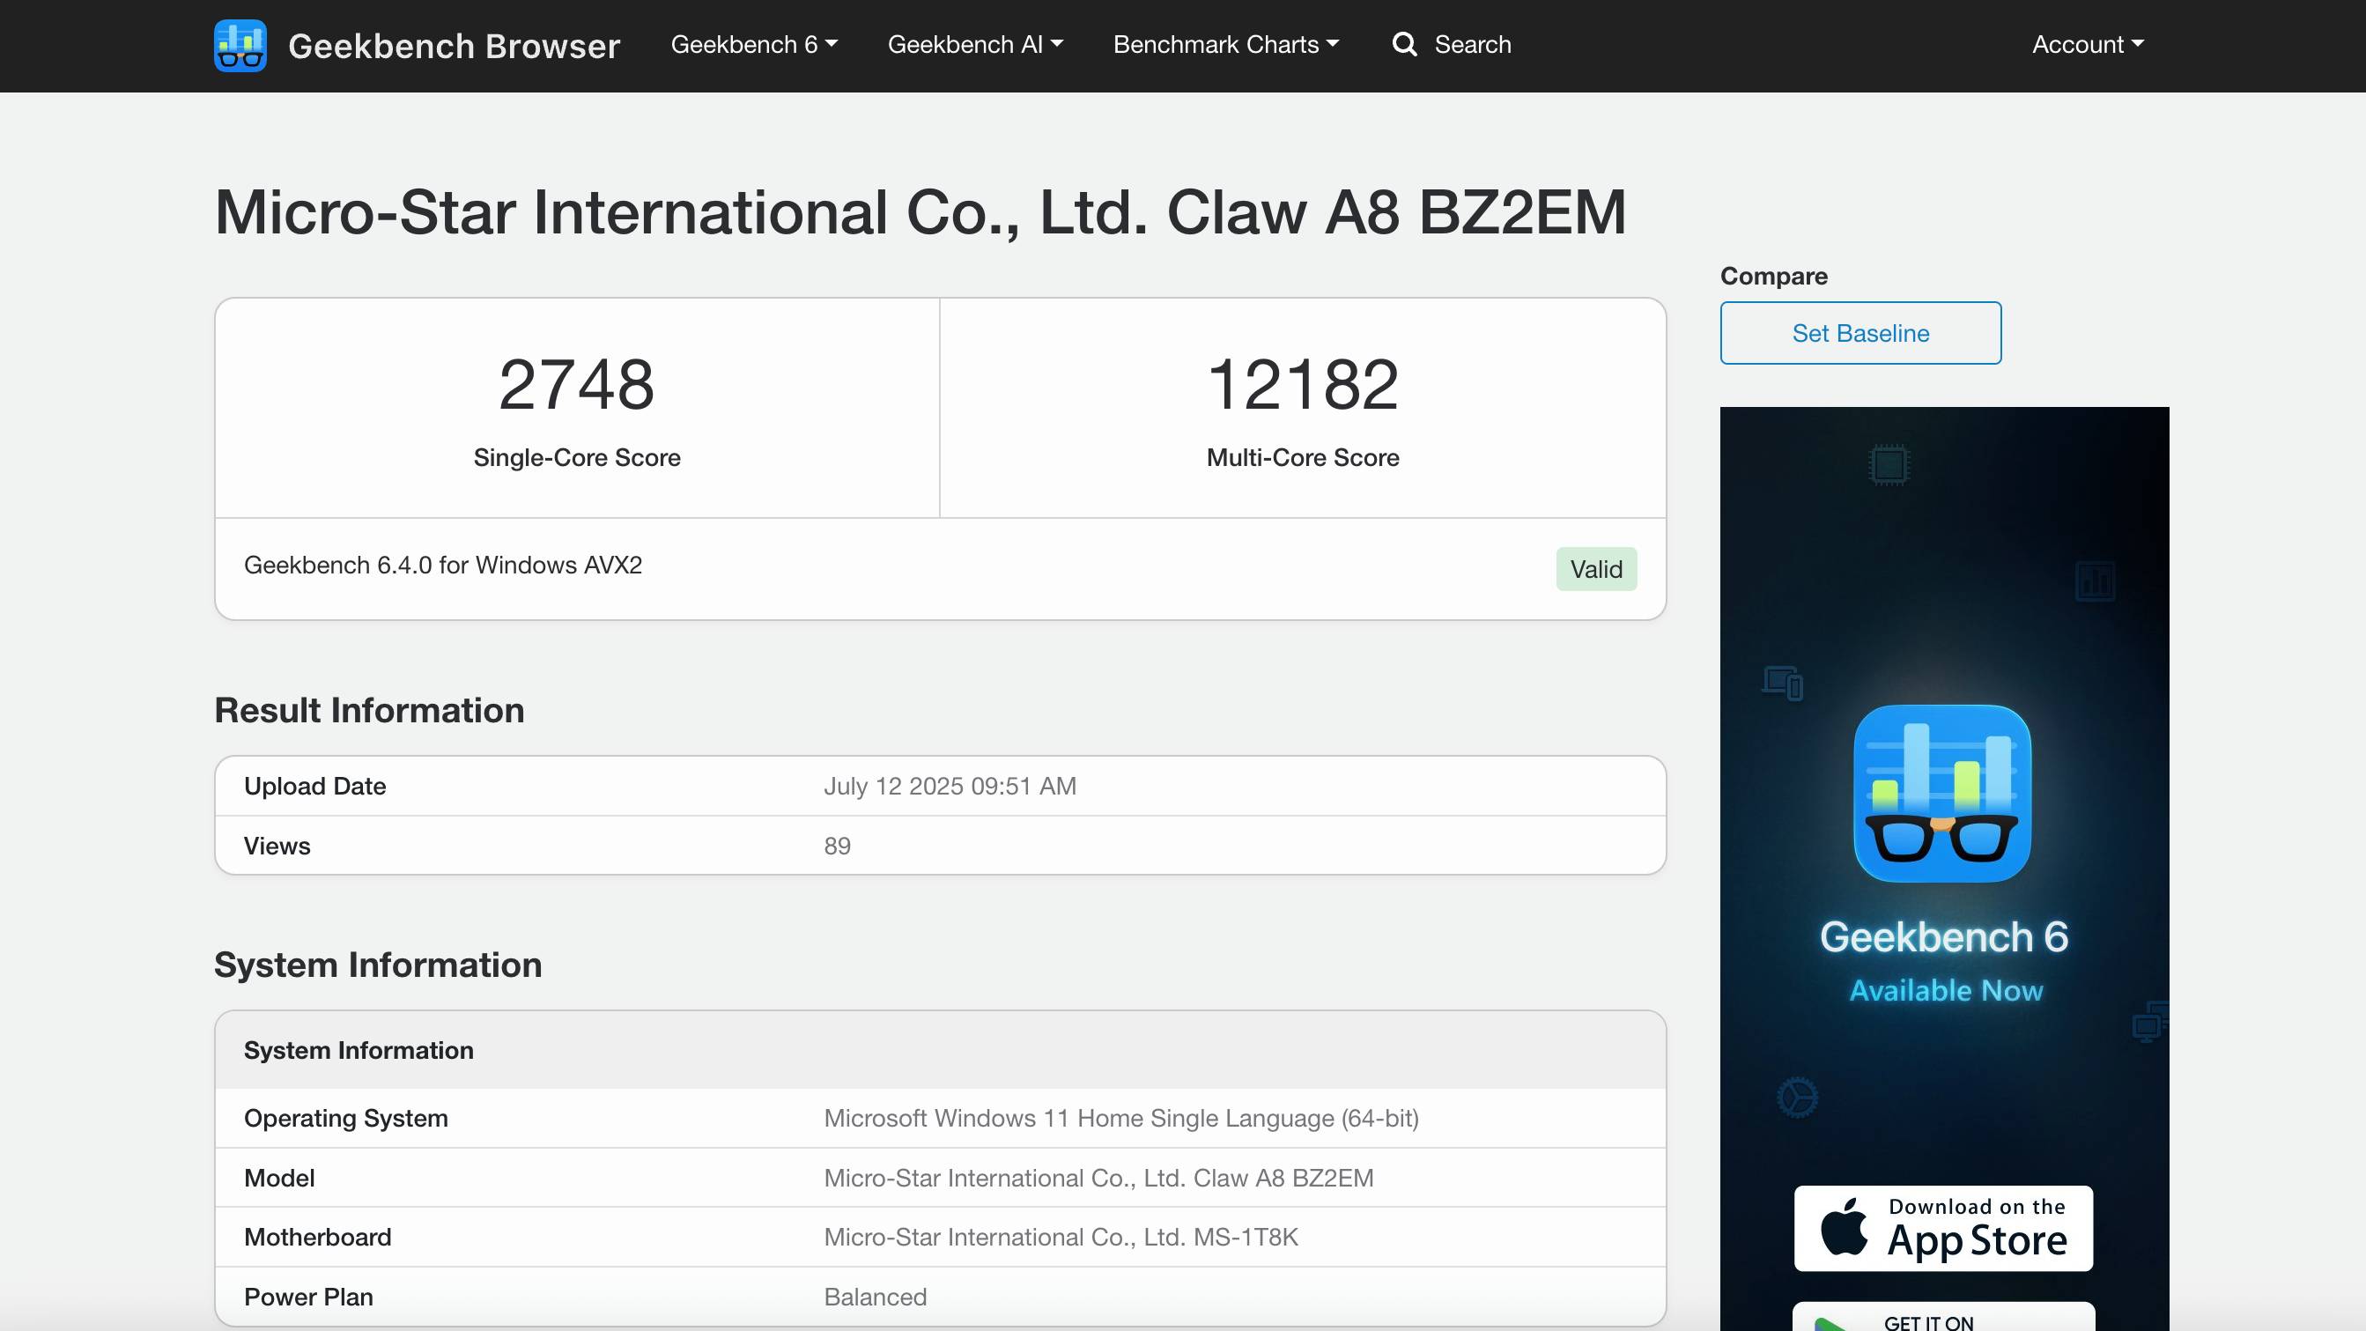Click the Views row label
Image resolution: width=2366 pixels, height=1331 pixels.
tap(277, 846)
